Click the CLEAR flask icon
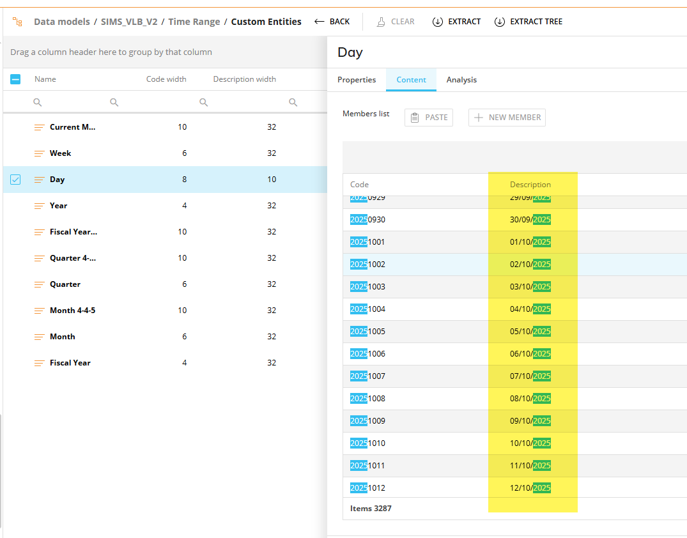687x538 pixels. (x=381, y=22)
